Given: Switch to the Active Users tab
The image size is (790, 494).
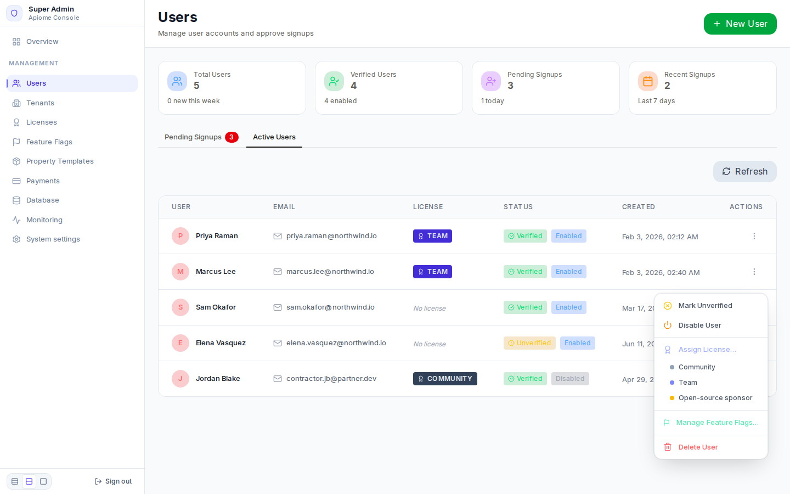Looking at the screenshot, I should pyautogui.click(x=274, y=137).
